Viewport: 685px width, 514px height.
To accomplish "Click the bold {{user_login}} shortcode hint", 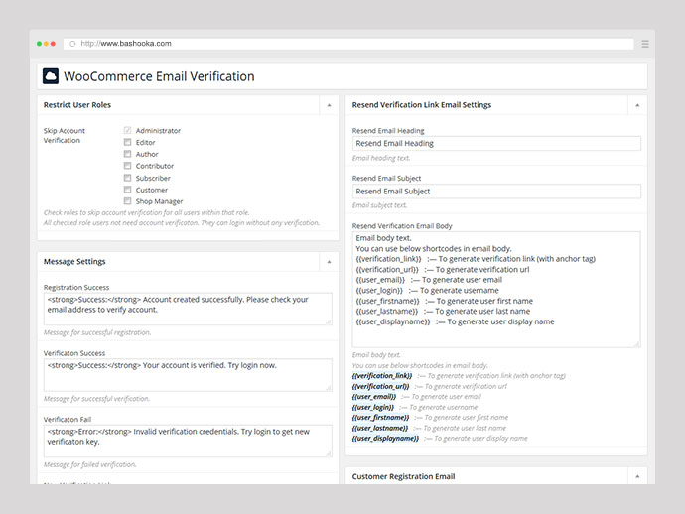I will click(x=373, y=407).
